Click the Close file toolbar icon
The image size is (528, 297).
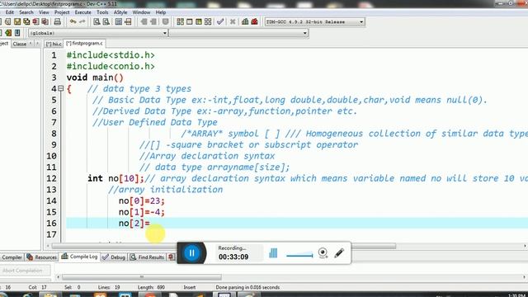click(x=35, y=22)
